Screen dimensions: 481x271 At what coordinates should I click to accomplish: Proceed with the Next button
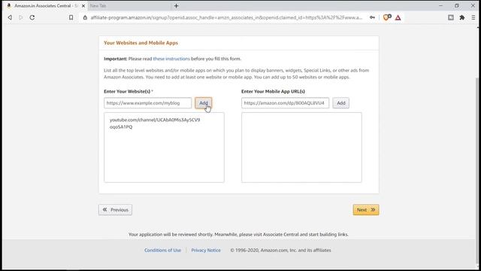pos(366,210)
